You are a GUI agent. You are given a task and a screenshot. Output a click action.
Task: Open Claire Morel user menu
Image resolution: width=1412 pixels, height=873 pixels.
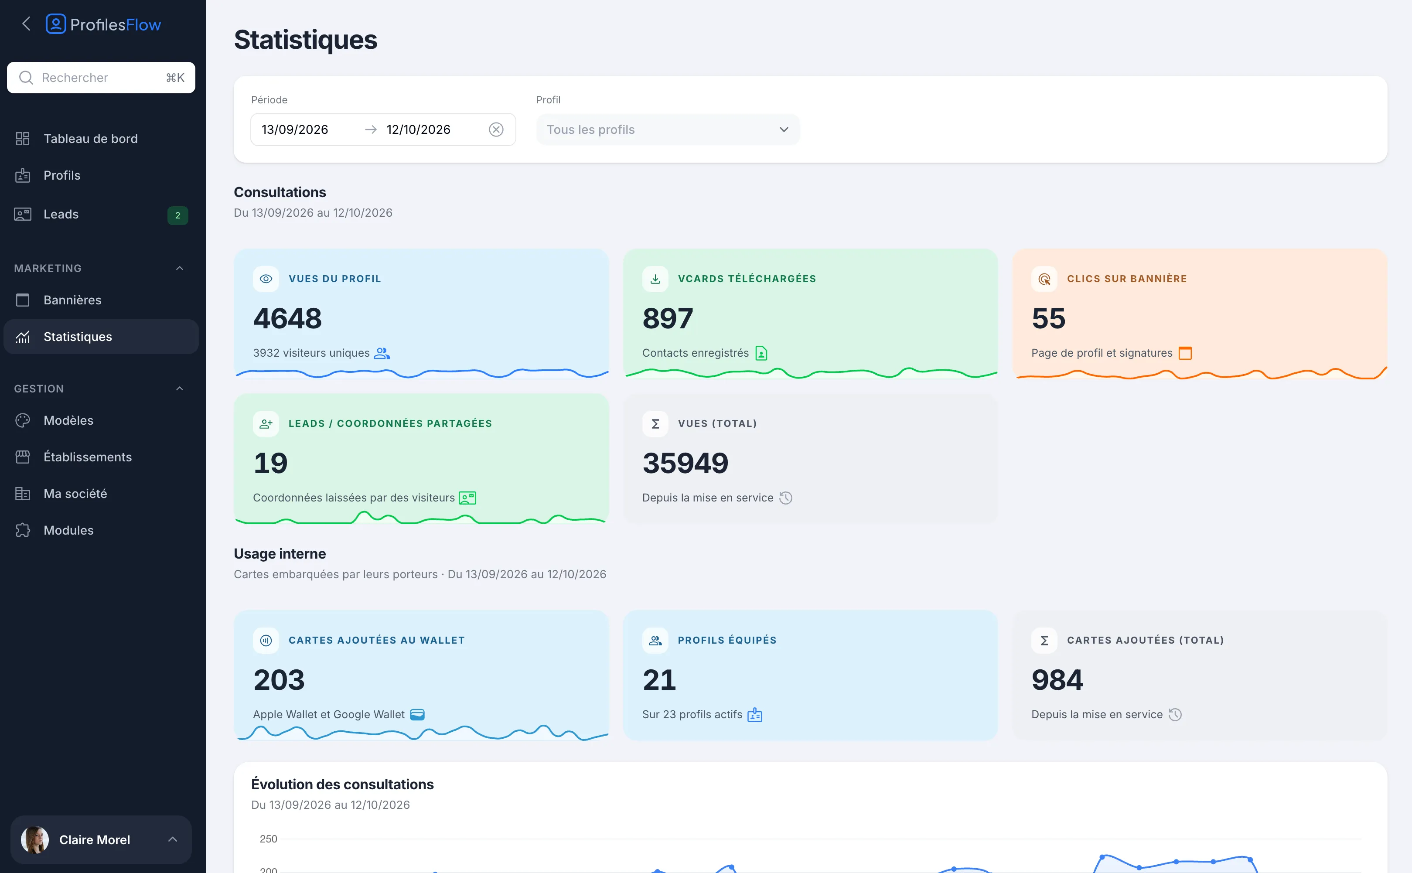click(101, 839)
